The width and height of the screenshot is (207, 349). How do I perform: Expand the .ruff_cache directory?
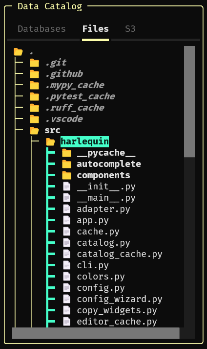[75, 108]
